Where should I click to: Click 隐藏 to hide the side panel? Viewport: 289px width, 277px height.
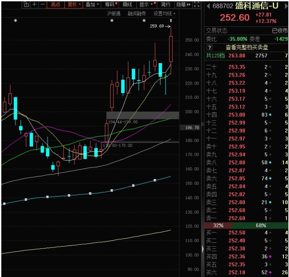click(183, 4)
